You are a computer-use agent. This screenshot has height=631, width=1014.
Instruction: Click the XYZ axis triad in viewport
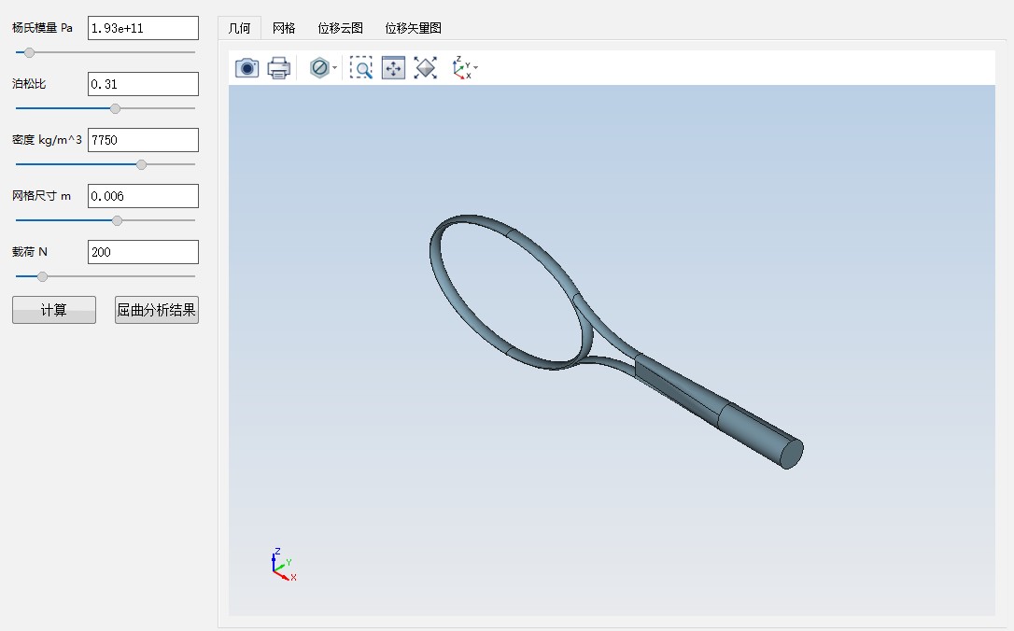[283, 565]
